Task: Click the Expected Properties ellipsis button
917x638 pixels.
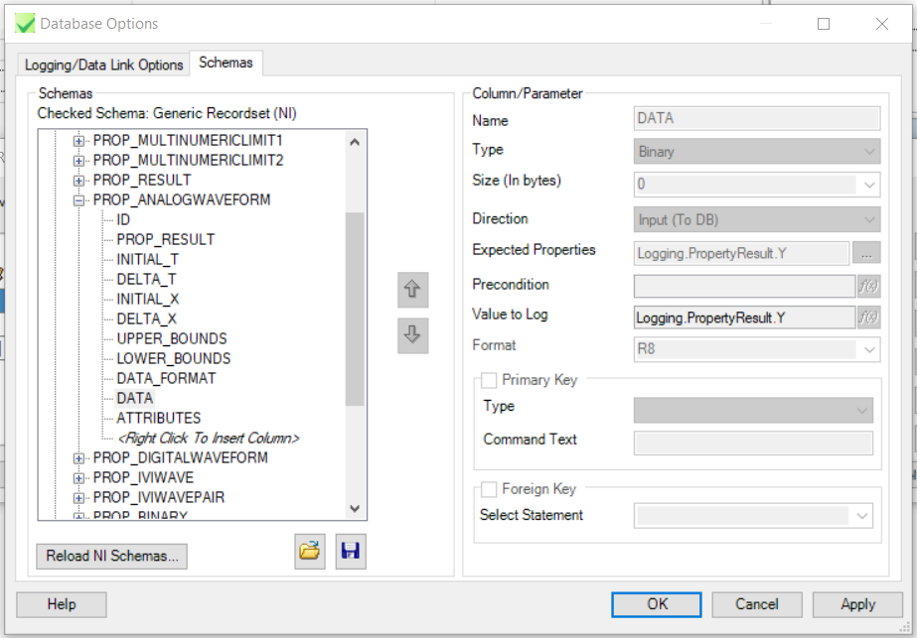Action: pos(867,252)
